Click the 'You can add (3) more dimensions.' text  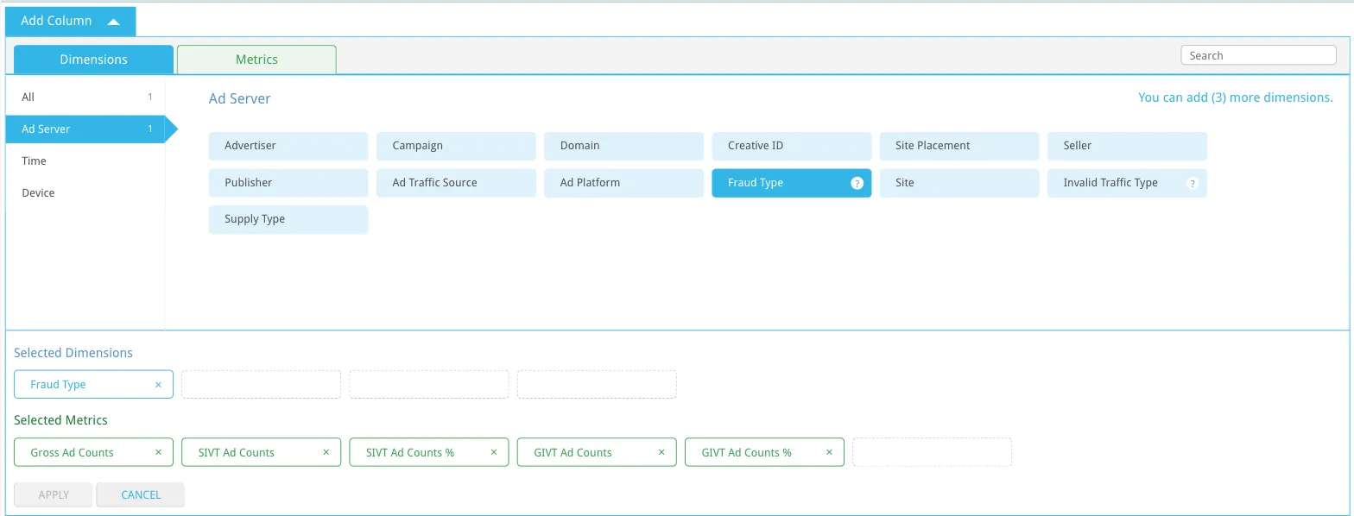tap(1235, 98)
